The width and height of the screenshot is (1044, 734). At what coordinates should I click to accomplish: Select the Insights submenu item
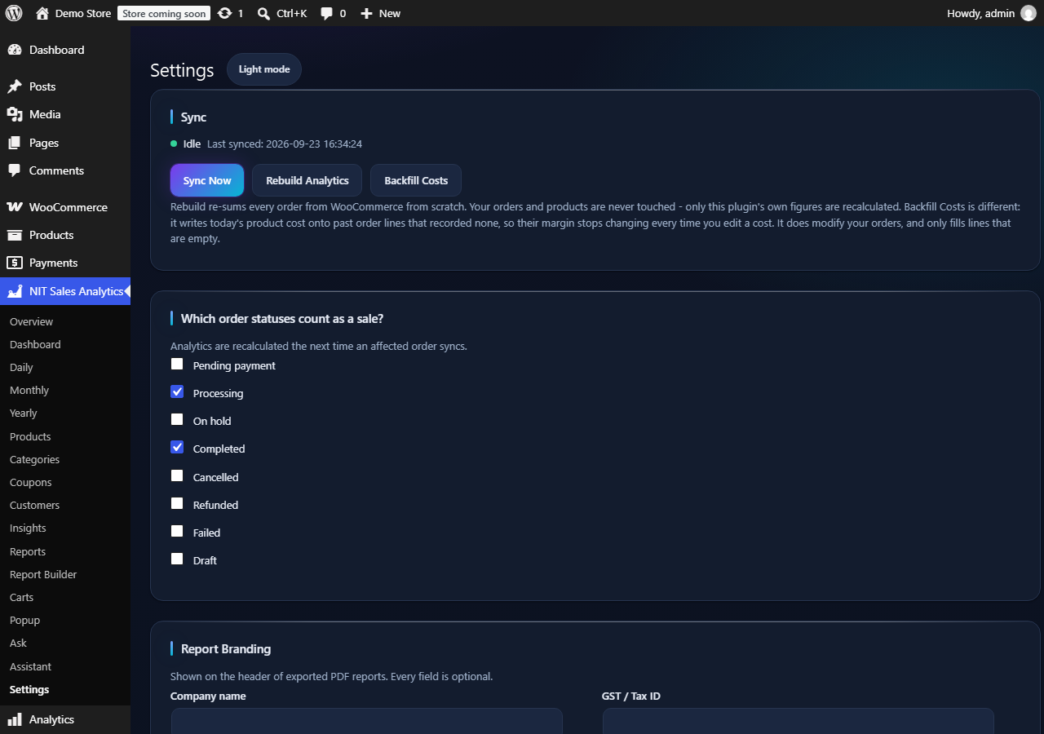[x=28, y=528]
